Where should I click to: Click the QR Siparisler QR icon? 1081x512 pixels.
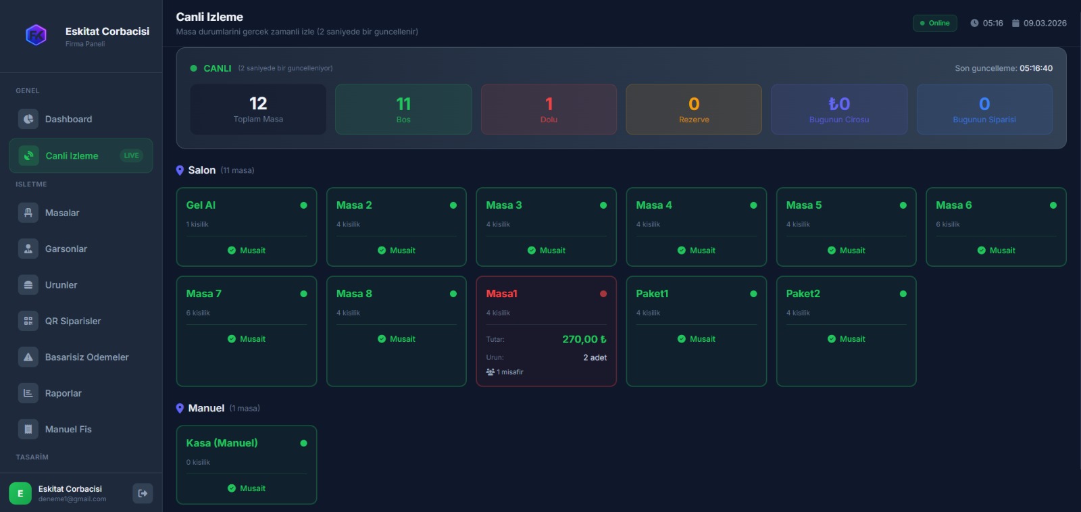[x=28, y=321]
